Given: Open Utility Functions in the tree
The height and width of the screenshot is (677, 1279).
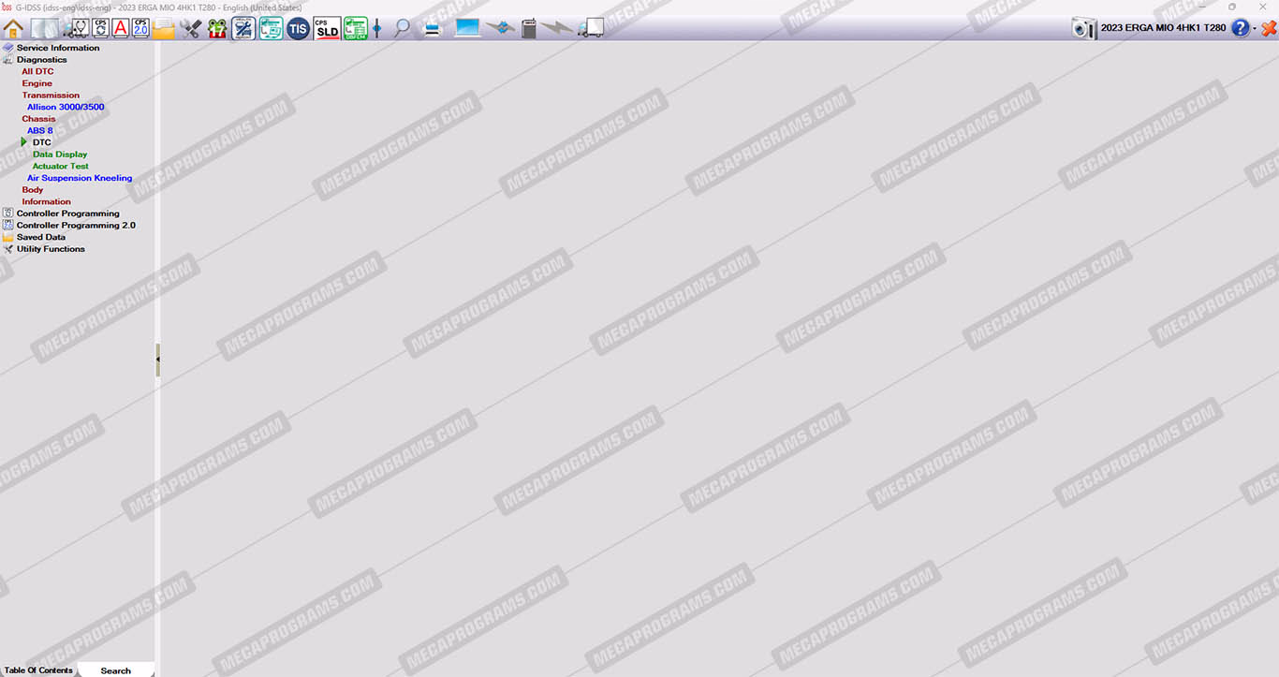Looking at the screenshot, I should (51, 249).
